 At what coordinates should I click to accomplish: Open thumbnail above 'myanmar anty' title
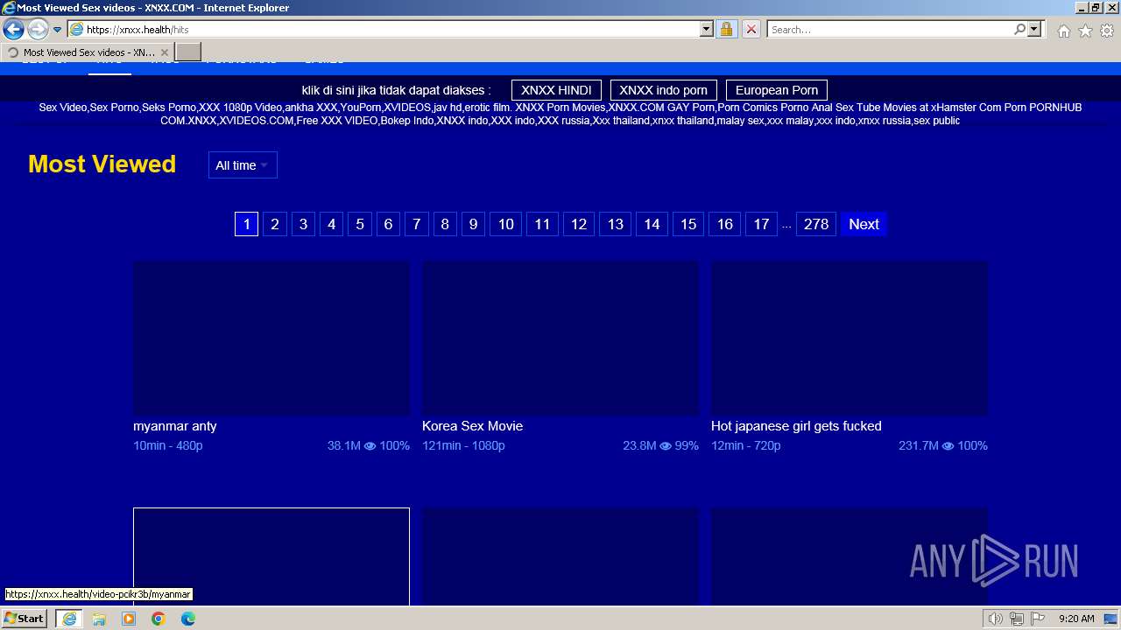(x=271, y=338)
